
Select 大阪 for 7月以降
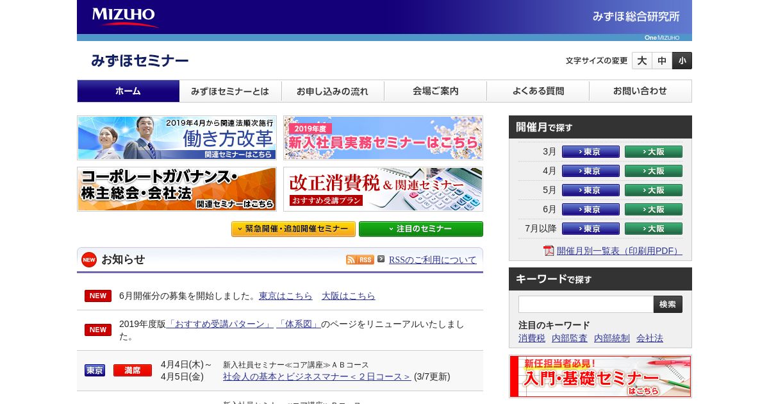(654, 229)
